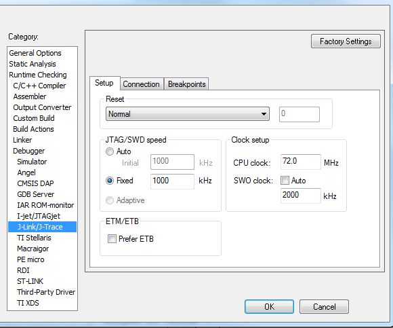Click the Factory Settings button
Image resolution: width=393 pixels, height=328 pixels.
click(x=346, y=41)
